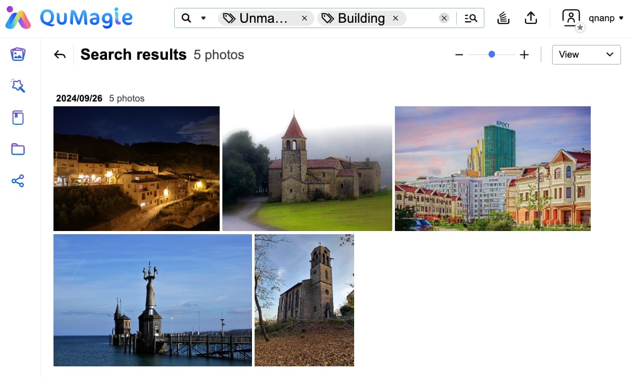Open the Photos section in sidebar
The height and width of the screenshot is (378, 631).
(18, 54)
